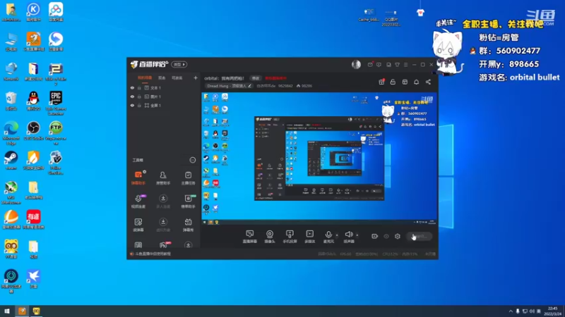
Task: Toggle the padlock icon in the stream info bar
Action: click(x=393, y=82)
